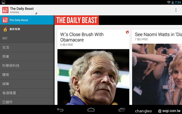
Task: Tap the Daily Beast logo in action bar
Action: pyautogui.click(x=5, y=10)
